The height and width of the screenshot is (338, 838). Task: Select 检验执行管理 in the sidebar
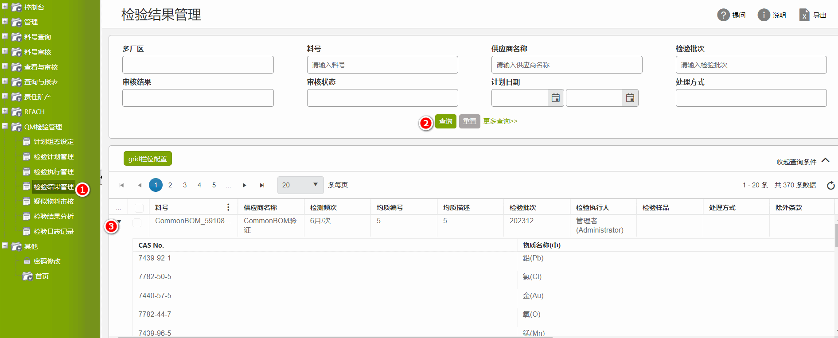coord(54,171)
